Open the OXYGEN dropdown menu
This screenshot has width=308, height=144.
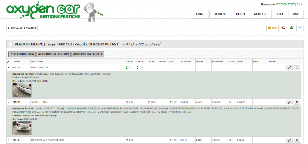click(x=220, y=14)
